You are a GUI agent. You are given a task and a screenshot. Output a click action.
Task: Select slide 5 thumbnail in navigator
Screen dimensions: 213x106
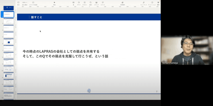coord(9,35)
